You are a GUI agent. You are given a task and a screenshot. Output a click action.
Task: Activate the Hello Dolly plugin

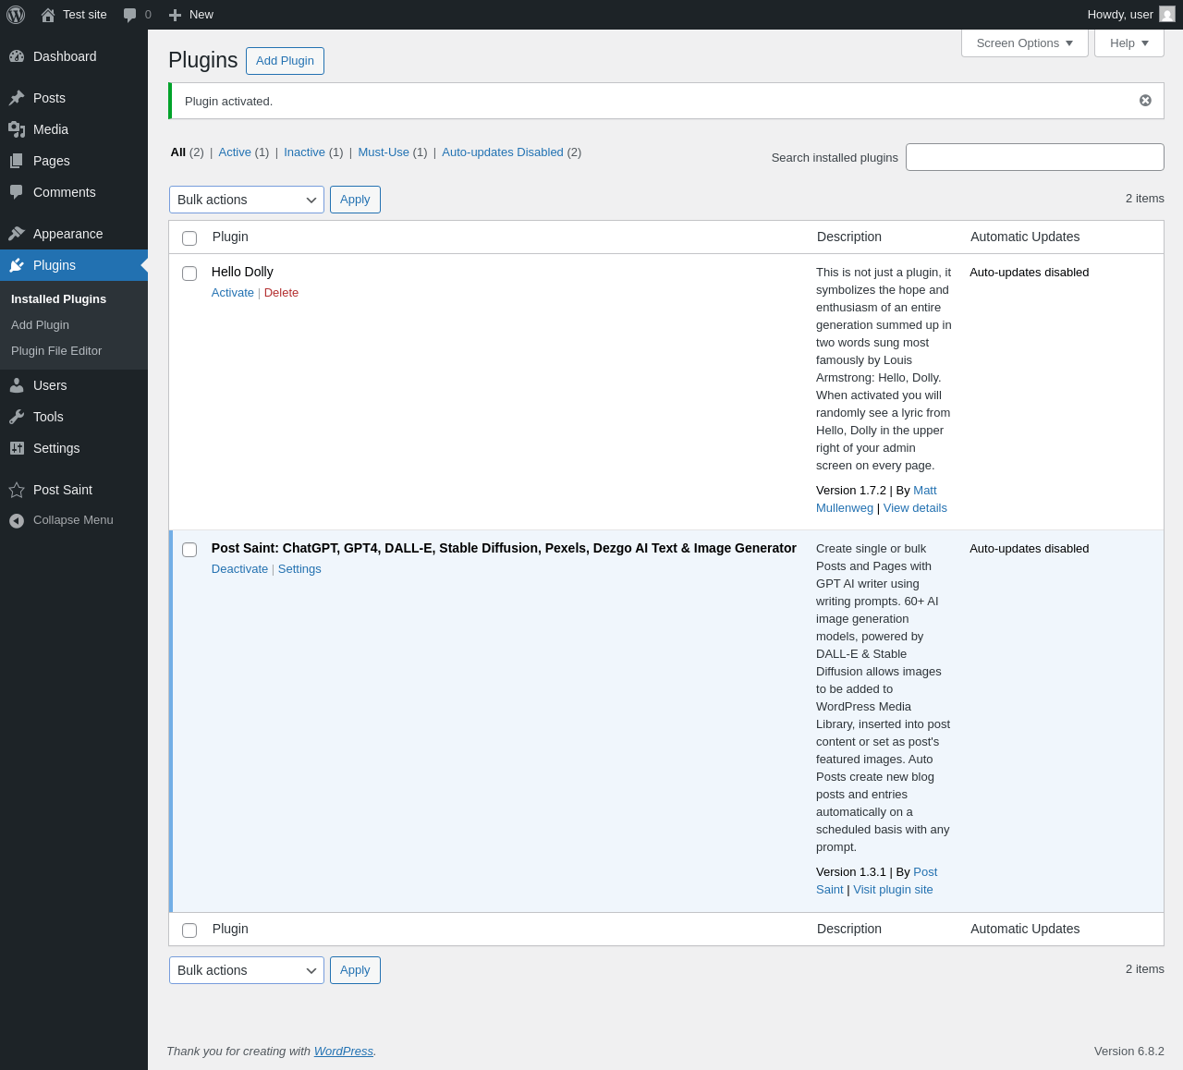233,293
